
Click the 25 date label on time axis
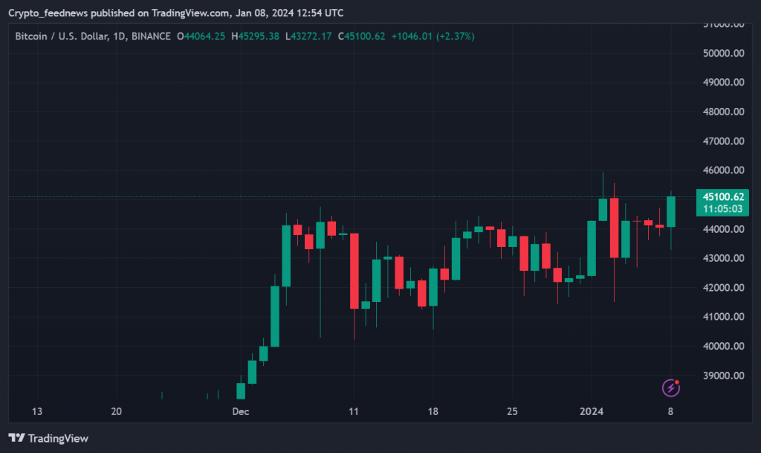tap(512, 411)
